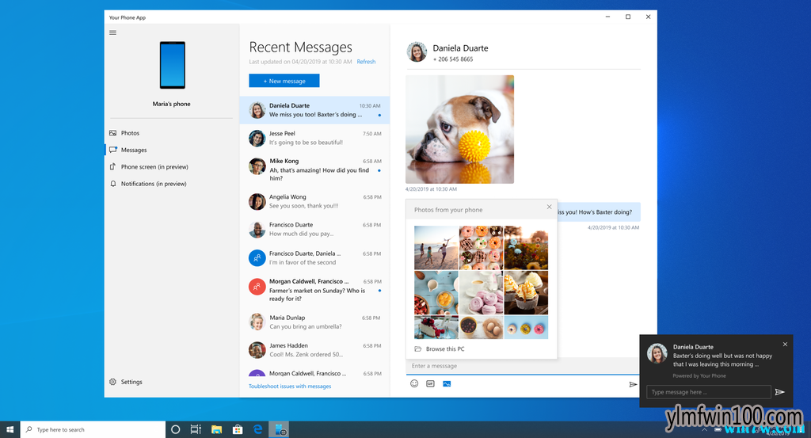
Task: Open Microsoft Edge from the taskbar
Action: click(258, 429)
